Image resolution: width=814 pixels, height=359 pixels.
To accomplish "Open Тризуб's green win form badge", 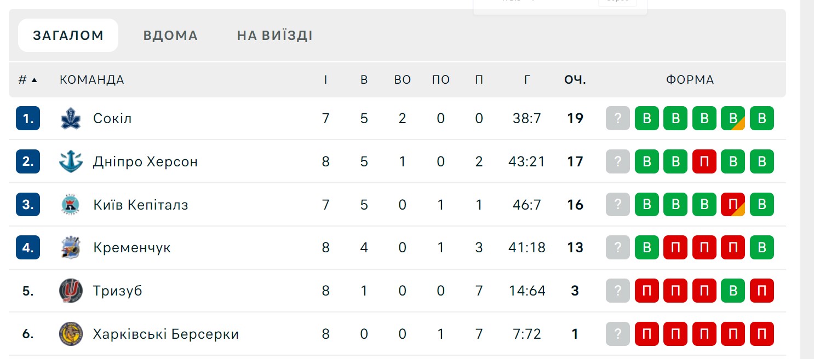I will click(733, 291).
